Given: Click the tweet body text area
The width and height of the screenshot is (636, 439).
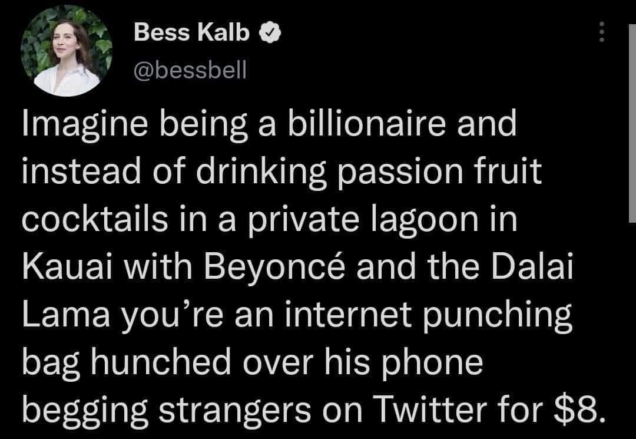Looking at the screenshot, I should [294, 265].
